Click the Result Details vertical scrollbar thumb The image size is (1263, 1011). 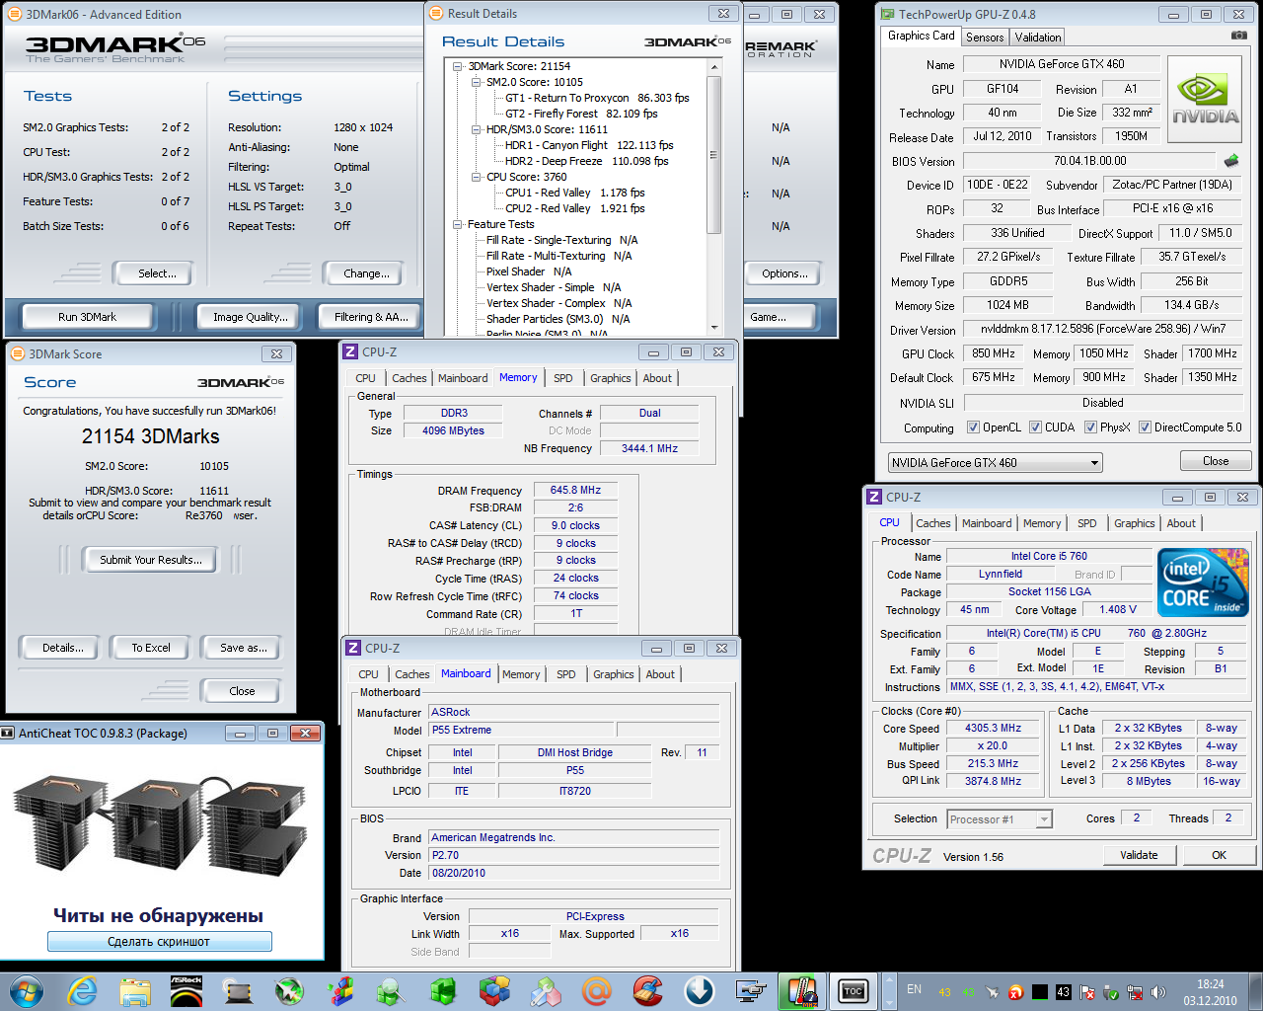click(714, 154)
